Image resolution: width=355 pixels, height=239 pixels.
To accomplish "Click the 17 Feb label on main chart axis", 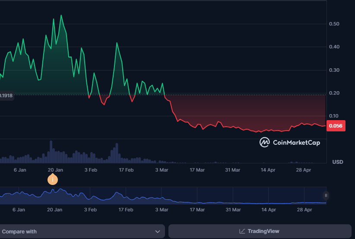I will [x=126, y=170].
